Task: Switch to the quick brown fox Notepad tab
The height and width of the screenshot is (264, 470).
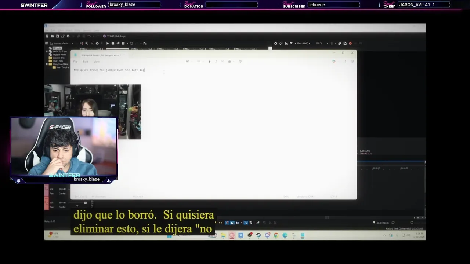Action: click(101, 55)
